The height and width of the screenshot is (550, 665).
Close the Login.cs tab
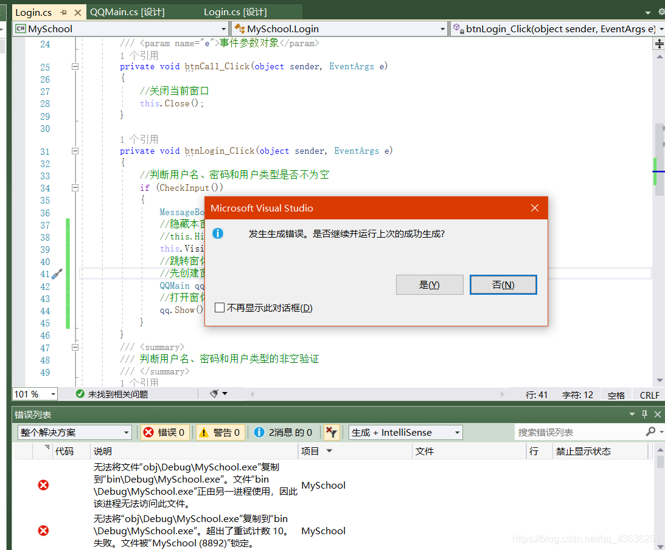coord(78,13)
